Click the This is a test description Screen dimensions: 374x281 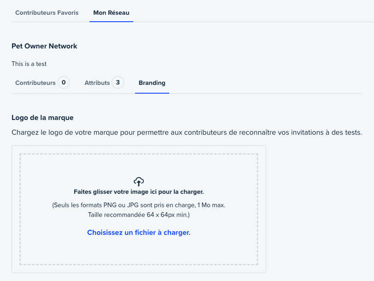click(x=29, y=64)
